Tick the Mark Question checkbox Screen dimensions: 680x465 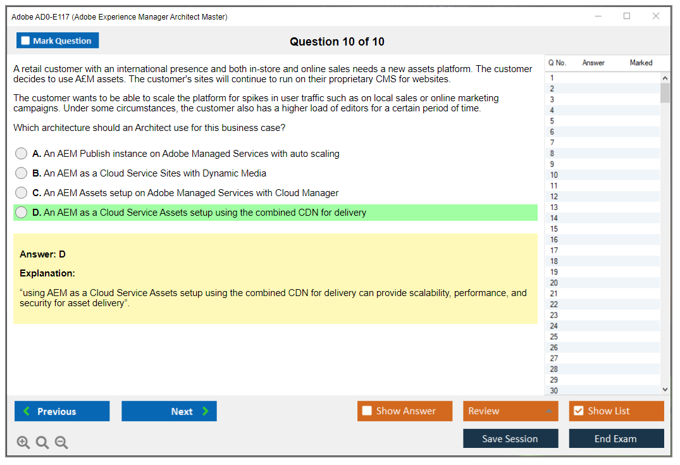(25, 41)
